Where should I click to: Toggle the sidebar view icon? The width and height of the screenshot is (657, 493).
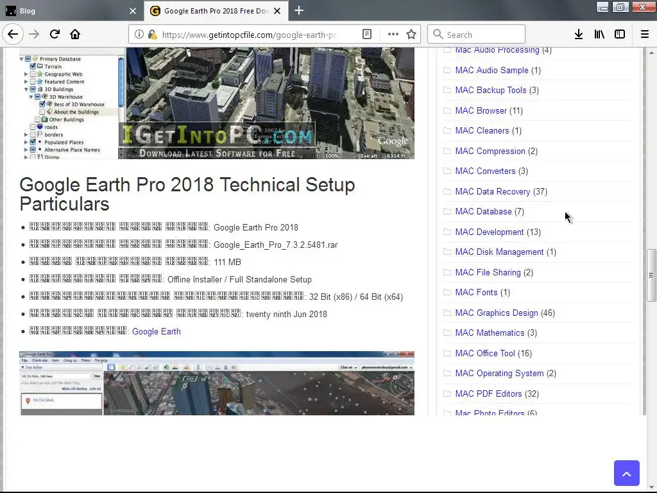pos(620,35)
